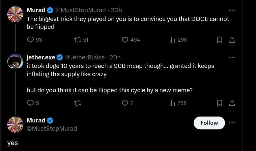Repost Murad's tweet with 51 reposts
256x151 pixels.
click(78, 40)
